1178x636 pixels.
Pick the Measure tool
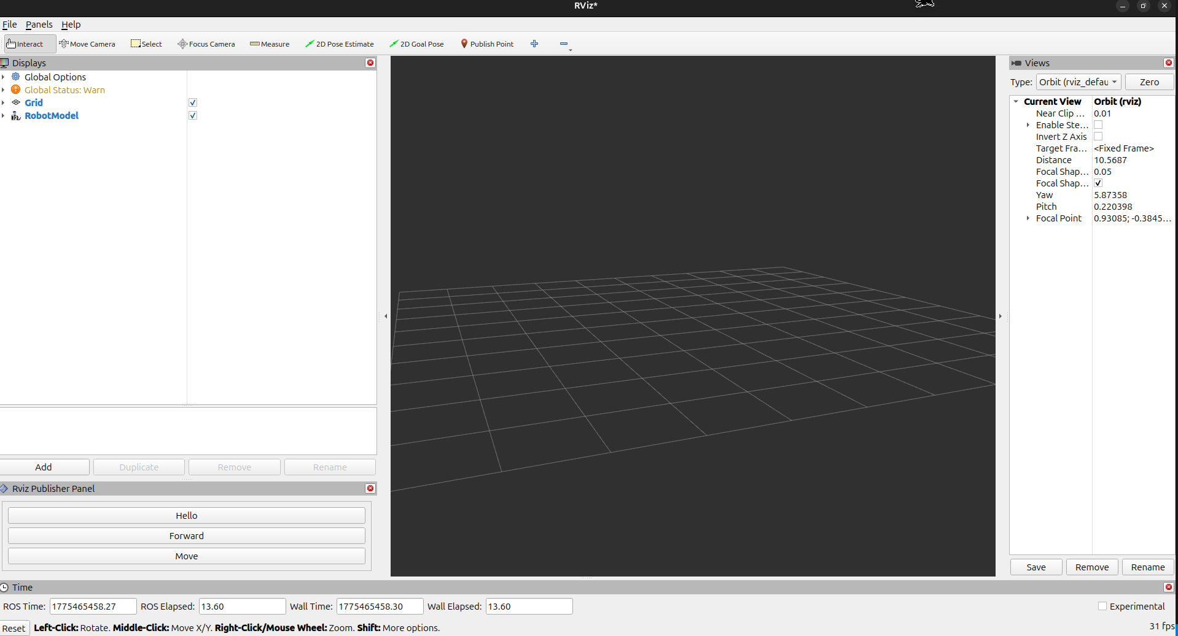270,44
